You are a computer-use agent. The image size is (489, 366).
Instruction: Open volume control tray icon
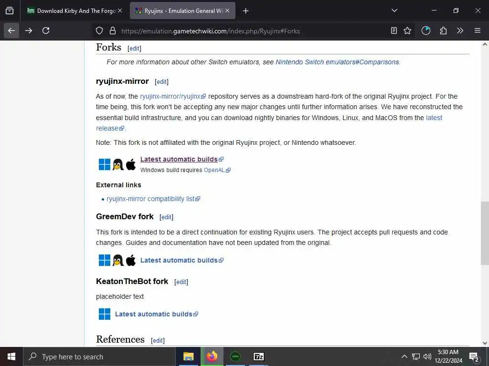[427, 356]
